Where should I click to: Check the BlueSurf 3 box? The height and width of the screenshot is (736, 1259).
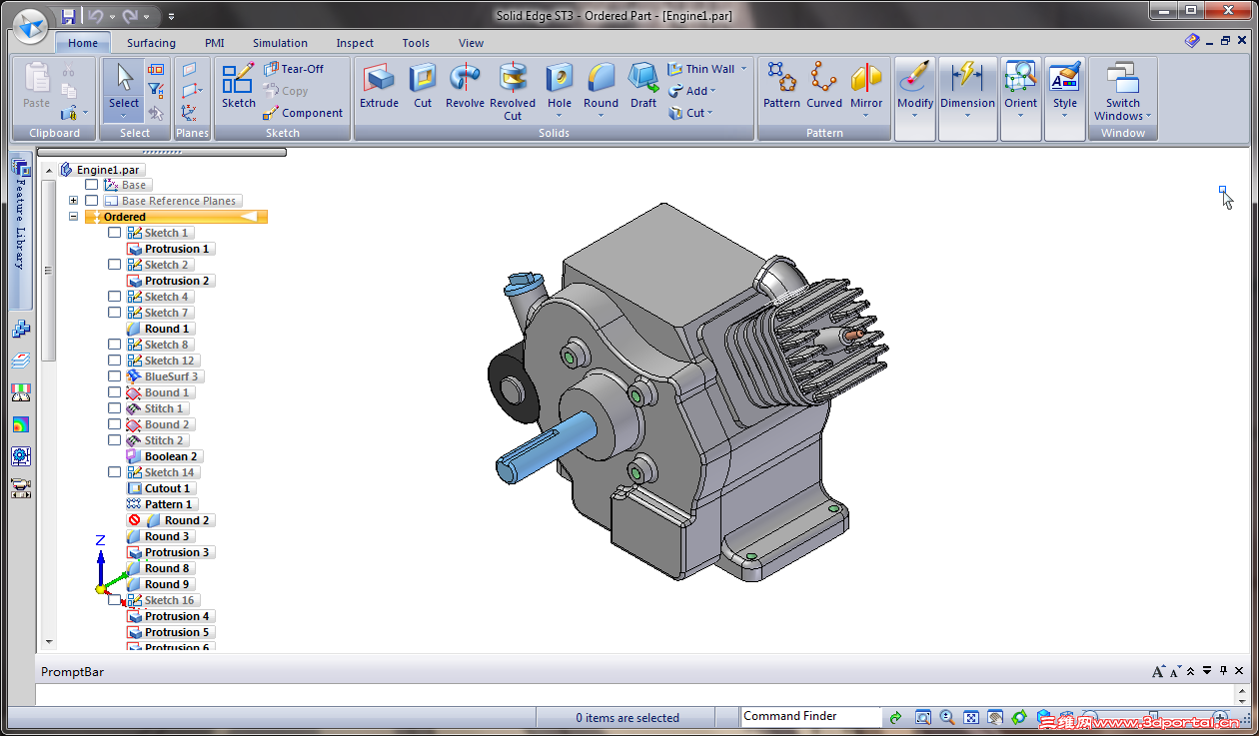[114, 376]
